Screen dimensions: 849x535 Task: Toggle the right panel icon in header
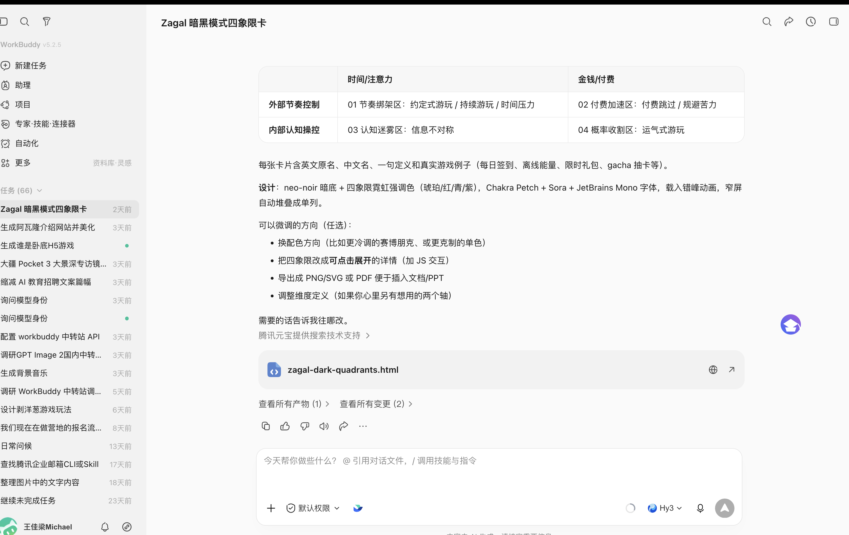pos(834,22)
